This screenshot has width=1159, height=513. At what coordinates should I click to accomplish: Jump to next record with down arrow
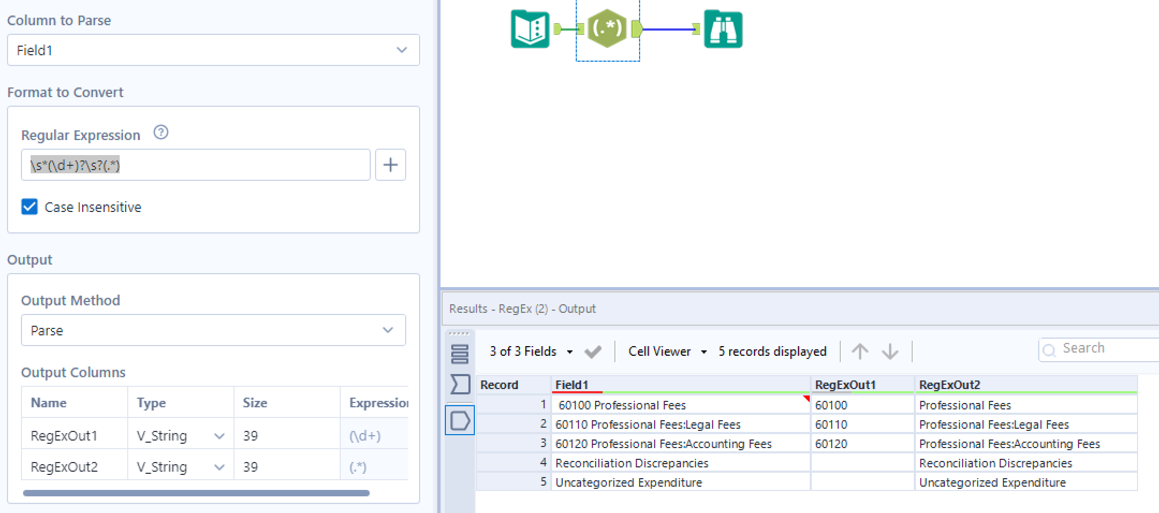[890, 351]
